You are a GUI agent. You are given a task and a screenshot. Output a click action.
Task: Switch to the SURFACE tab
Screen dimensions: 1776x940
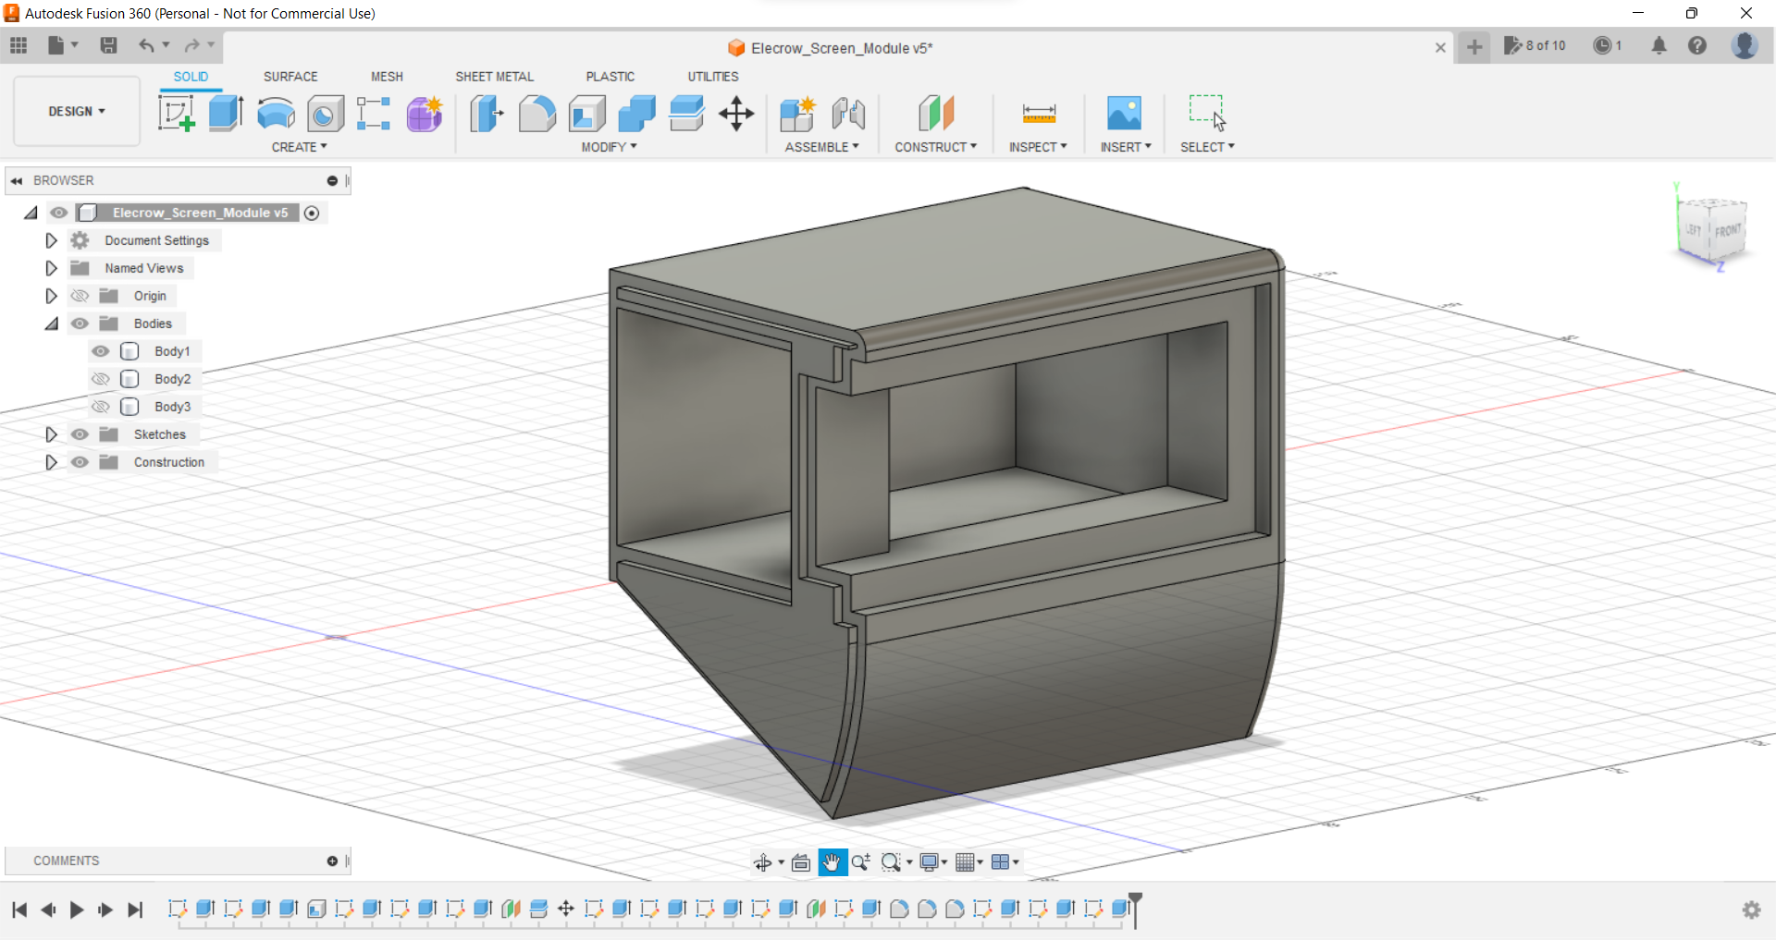290,77
